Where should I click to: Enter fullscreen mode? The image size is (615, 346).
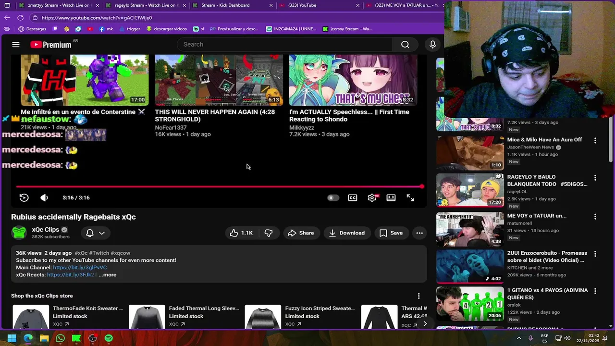410,198
